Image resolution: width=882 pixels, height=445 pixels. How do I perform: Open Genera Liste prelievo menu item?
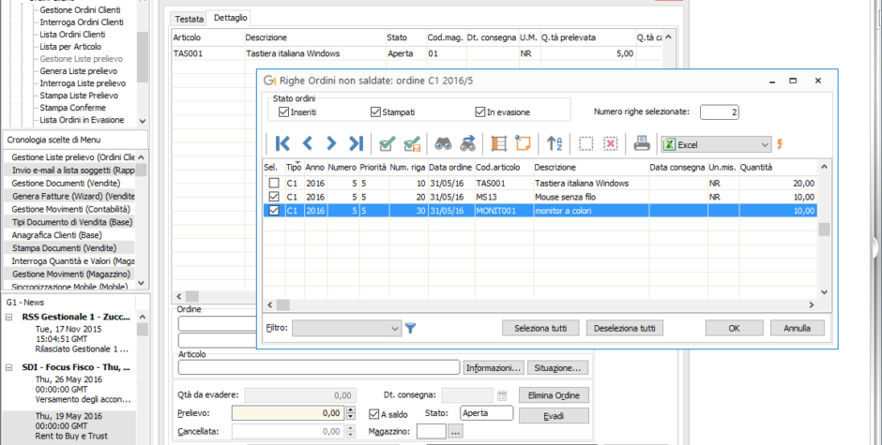click(x=79, y=71)
